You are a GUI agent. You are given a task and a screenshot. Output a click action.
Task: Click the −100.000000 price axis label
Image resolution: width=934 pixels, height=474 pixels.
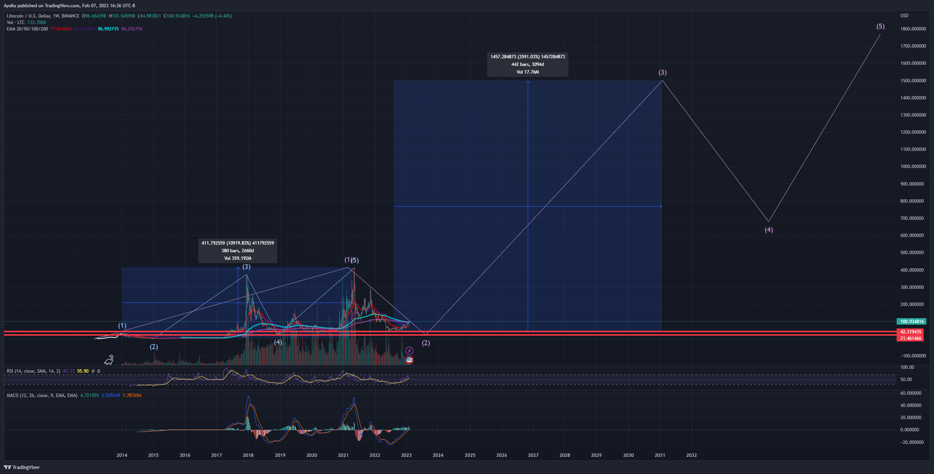913,356
